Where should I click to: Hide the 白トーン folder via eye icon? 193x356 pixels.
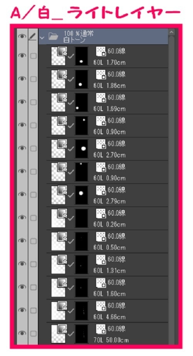click(22, 36)
